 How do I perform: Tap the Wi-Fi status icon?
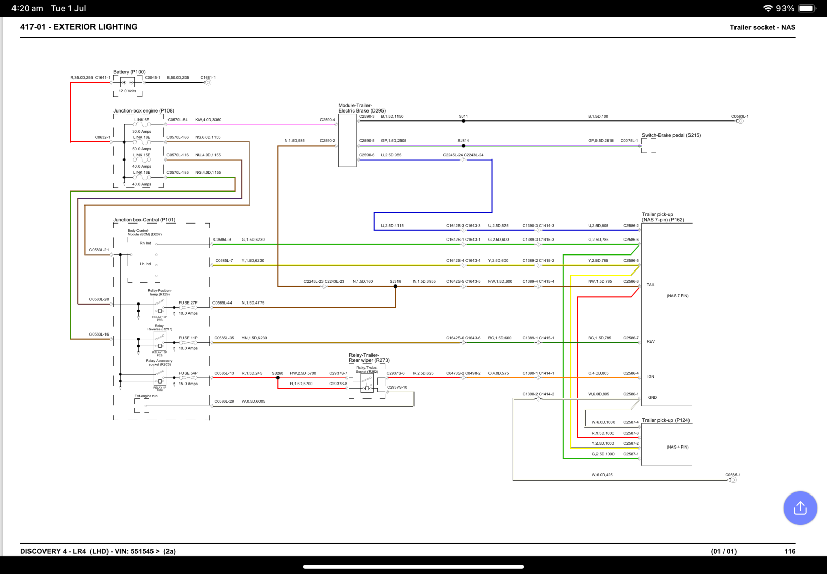point(768,8)
